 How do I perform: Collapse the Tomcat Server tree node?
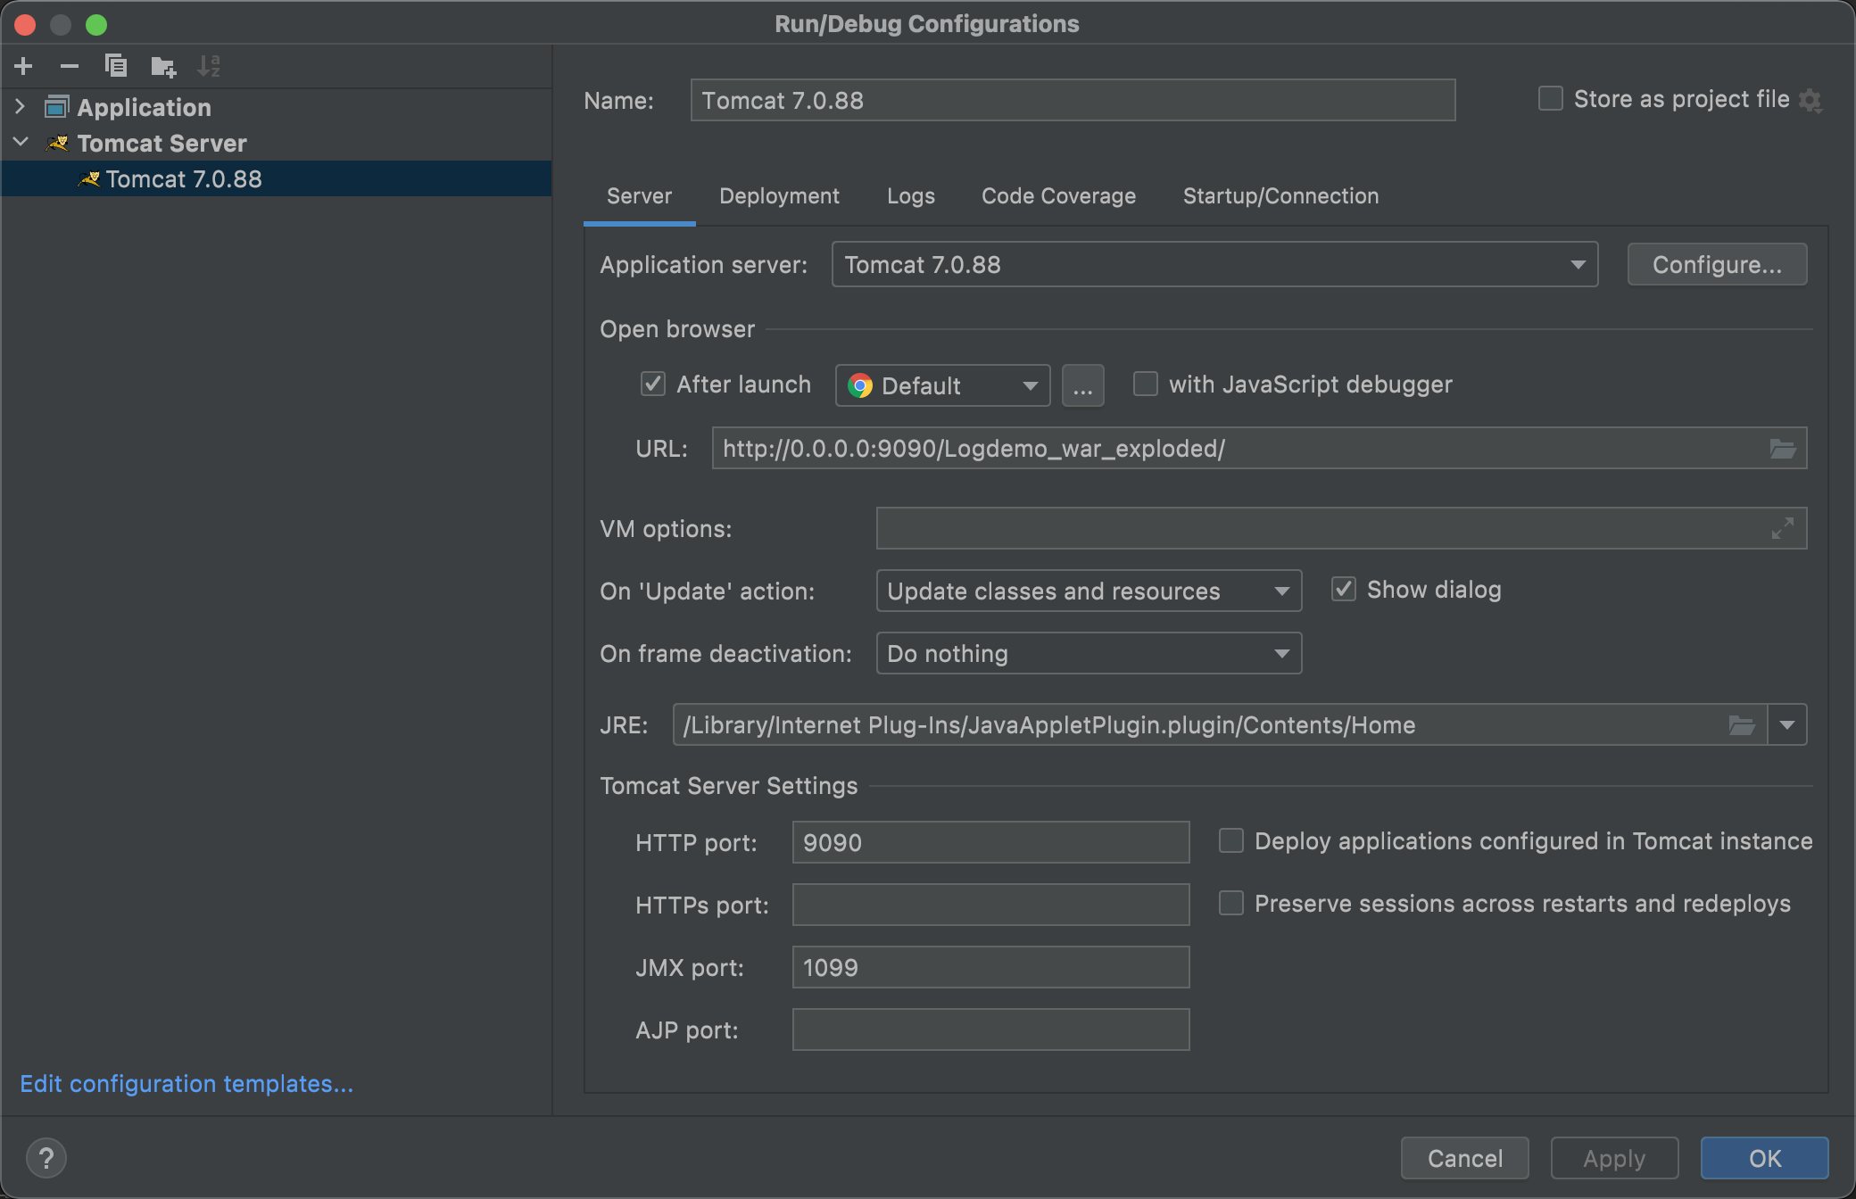(x=21, y=143)
